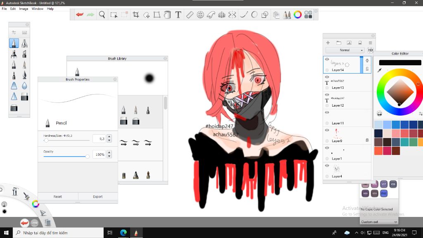Turn on the Ellipse guide tool
The height and width of the screenshot is (238, 423).
coord(200,14)
